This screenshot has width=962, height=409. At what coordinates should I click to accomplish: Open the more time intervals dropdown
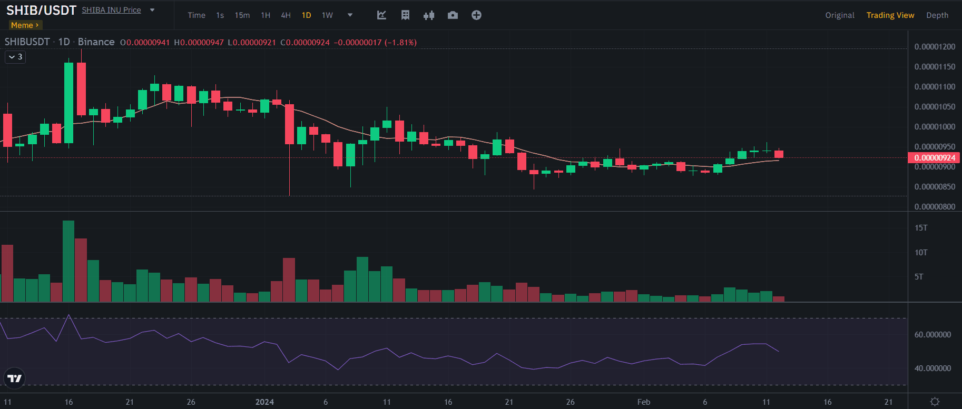tap(350, 15)
